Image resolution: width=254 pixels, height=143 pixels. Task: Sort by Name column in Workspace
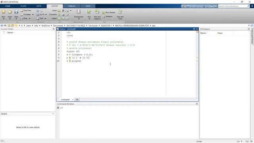[204, 33]
